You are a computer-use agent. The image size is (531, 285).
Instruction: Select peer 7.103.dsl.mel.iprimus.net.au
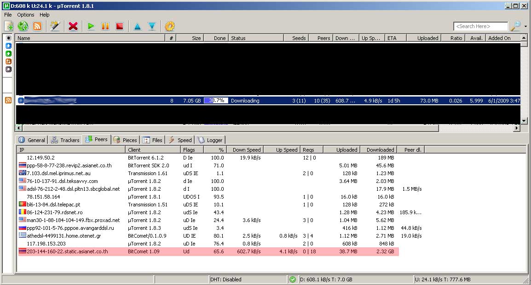(x=58, y=173)
